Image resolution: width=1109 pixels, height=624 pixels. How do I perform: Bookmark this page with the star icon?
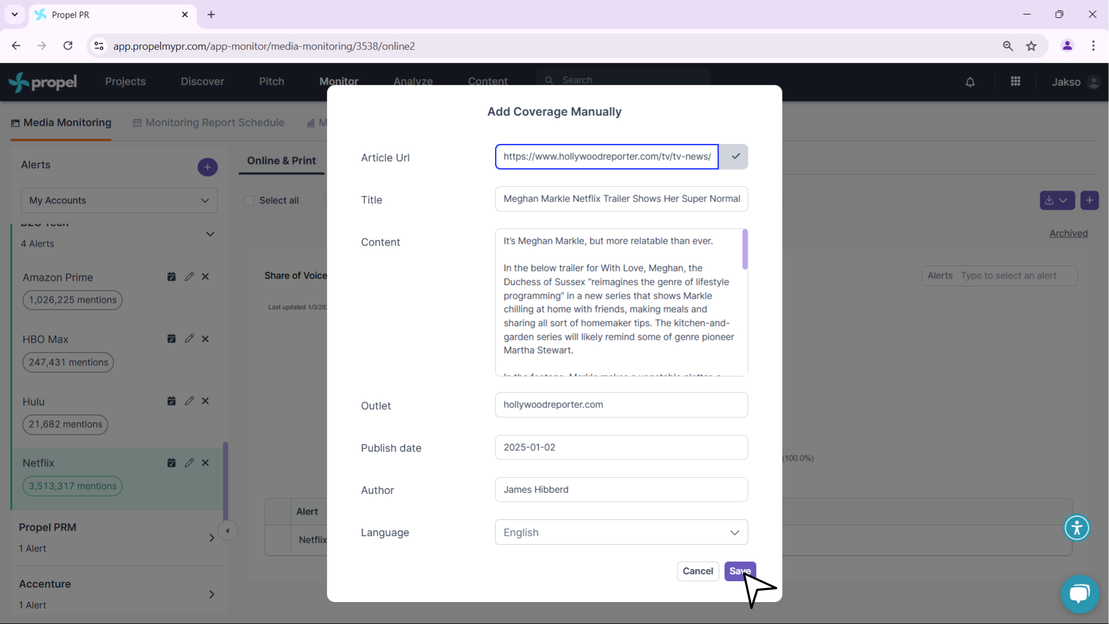tap(1032, 46)
